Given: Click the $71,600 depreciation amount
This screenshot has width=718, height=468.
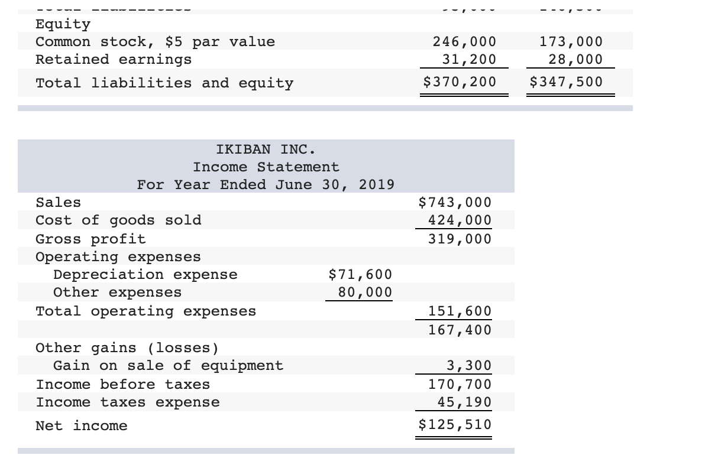Looking at the screenshot, I should coord(361,275).
